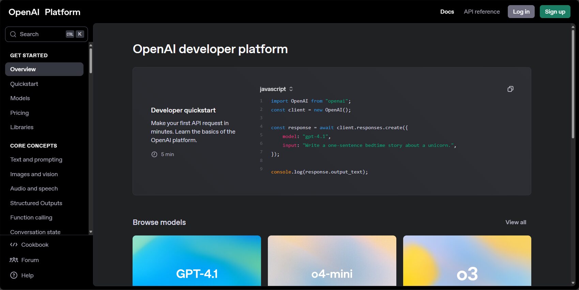Open Quickstart in the sidebar
579x290 pixels.
24,84
